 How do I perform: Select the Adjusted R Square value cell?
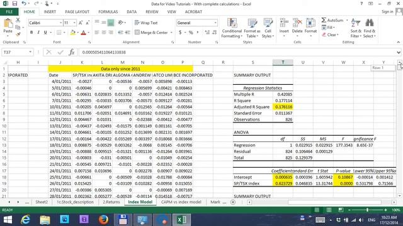283,107
